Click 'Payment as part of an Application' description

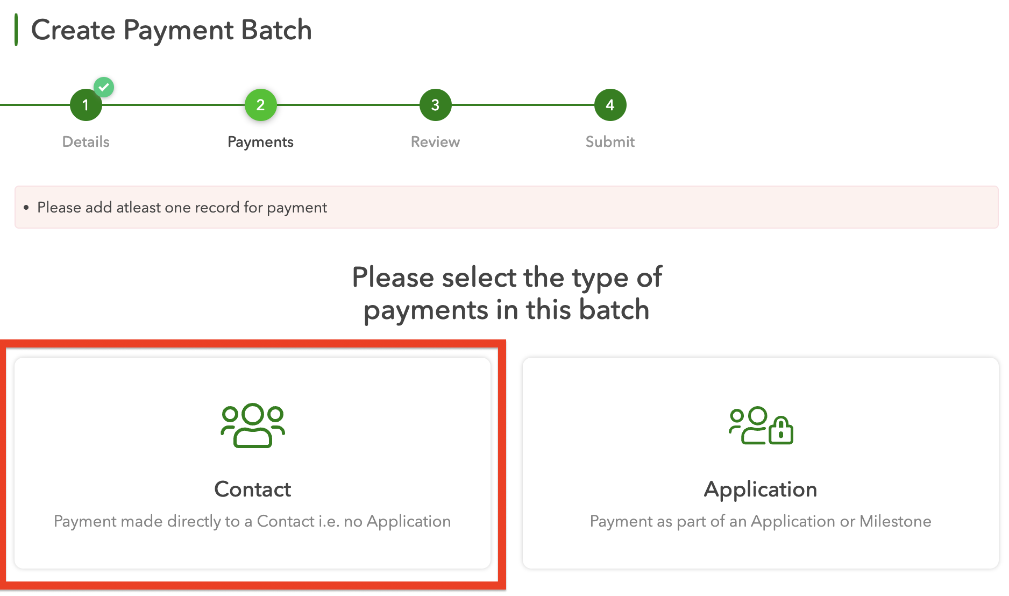(761, 521)
